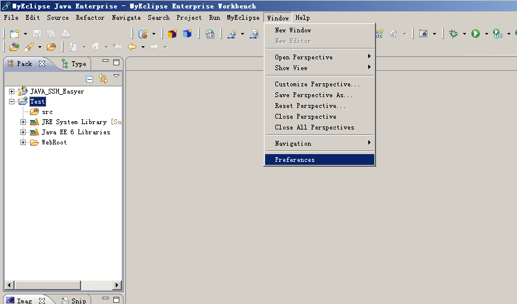Image resolution: width=517 pixels, height=304 pixels.
Task: Click the folder with bean icon
Action: pyautogui.click(x=51, y=47)
